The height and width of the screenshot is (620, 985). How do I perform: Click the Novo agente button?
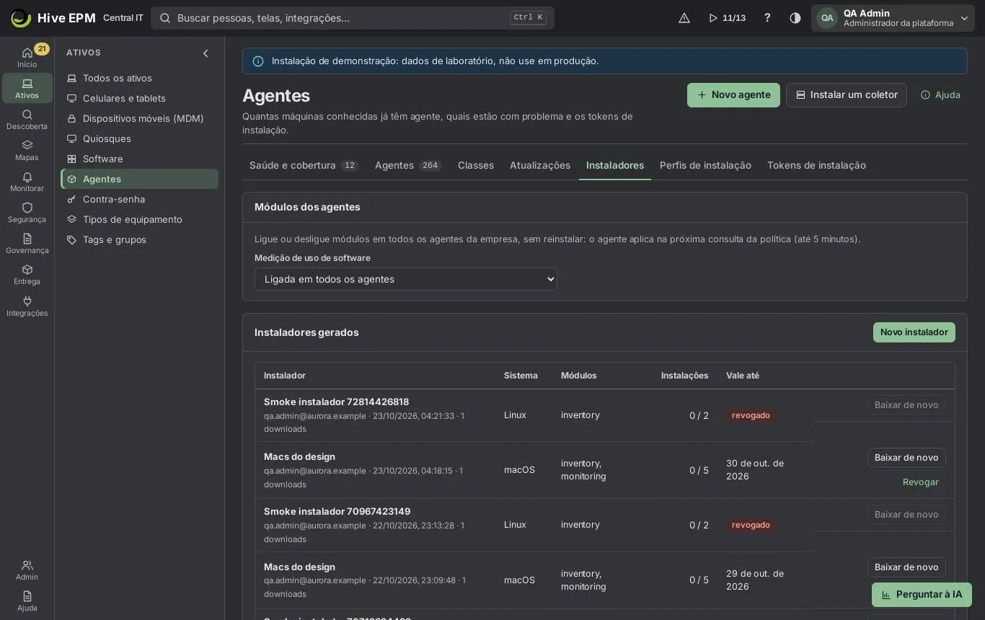click(x=733, y=95)
